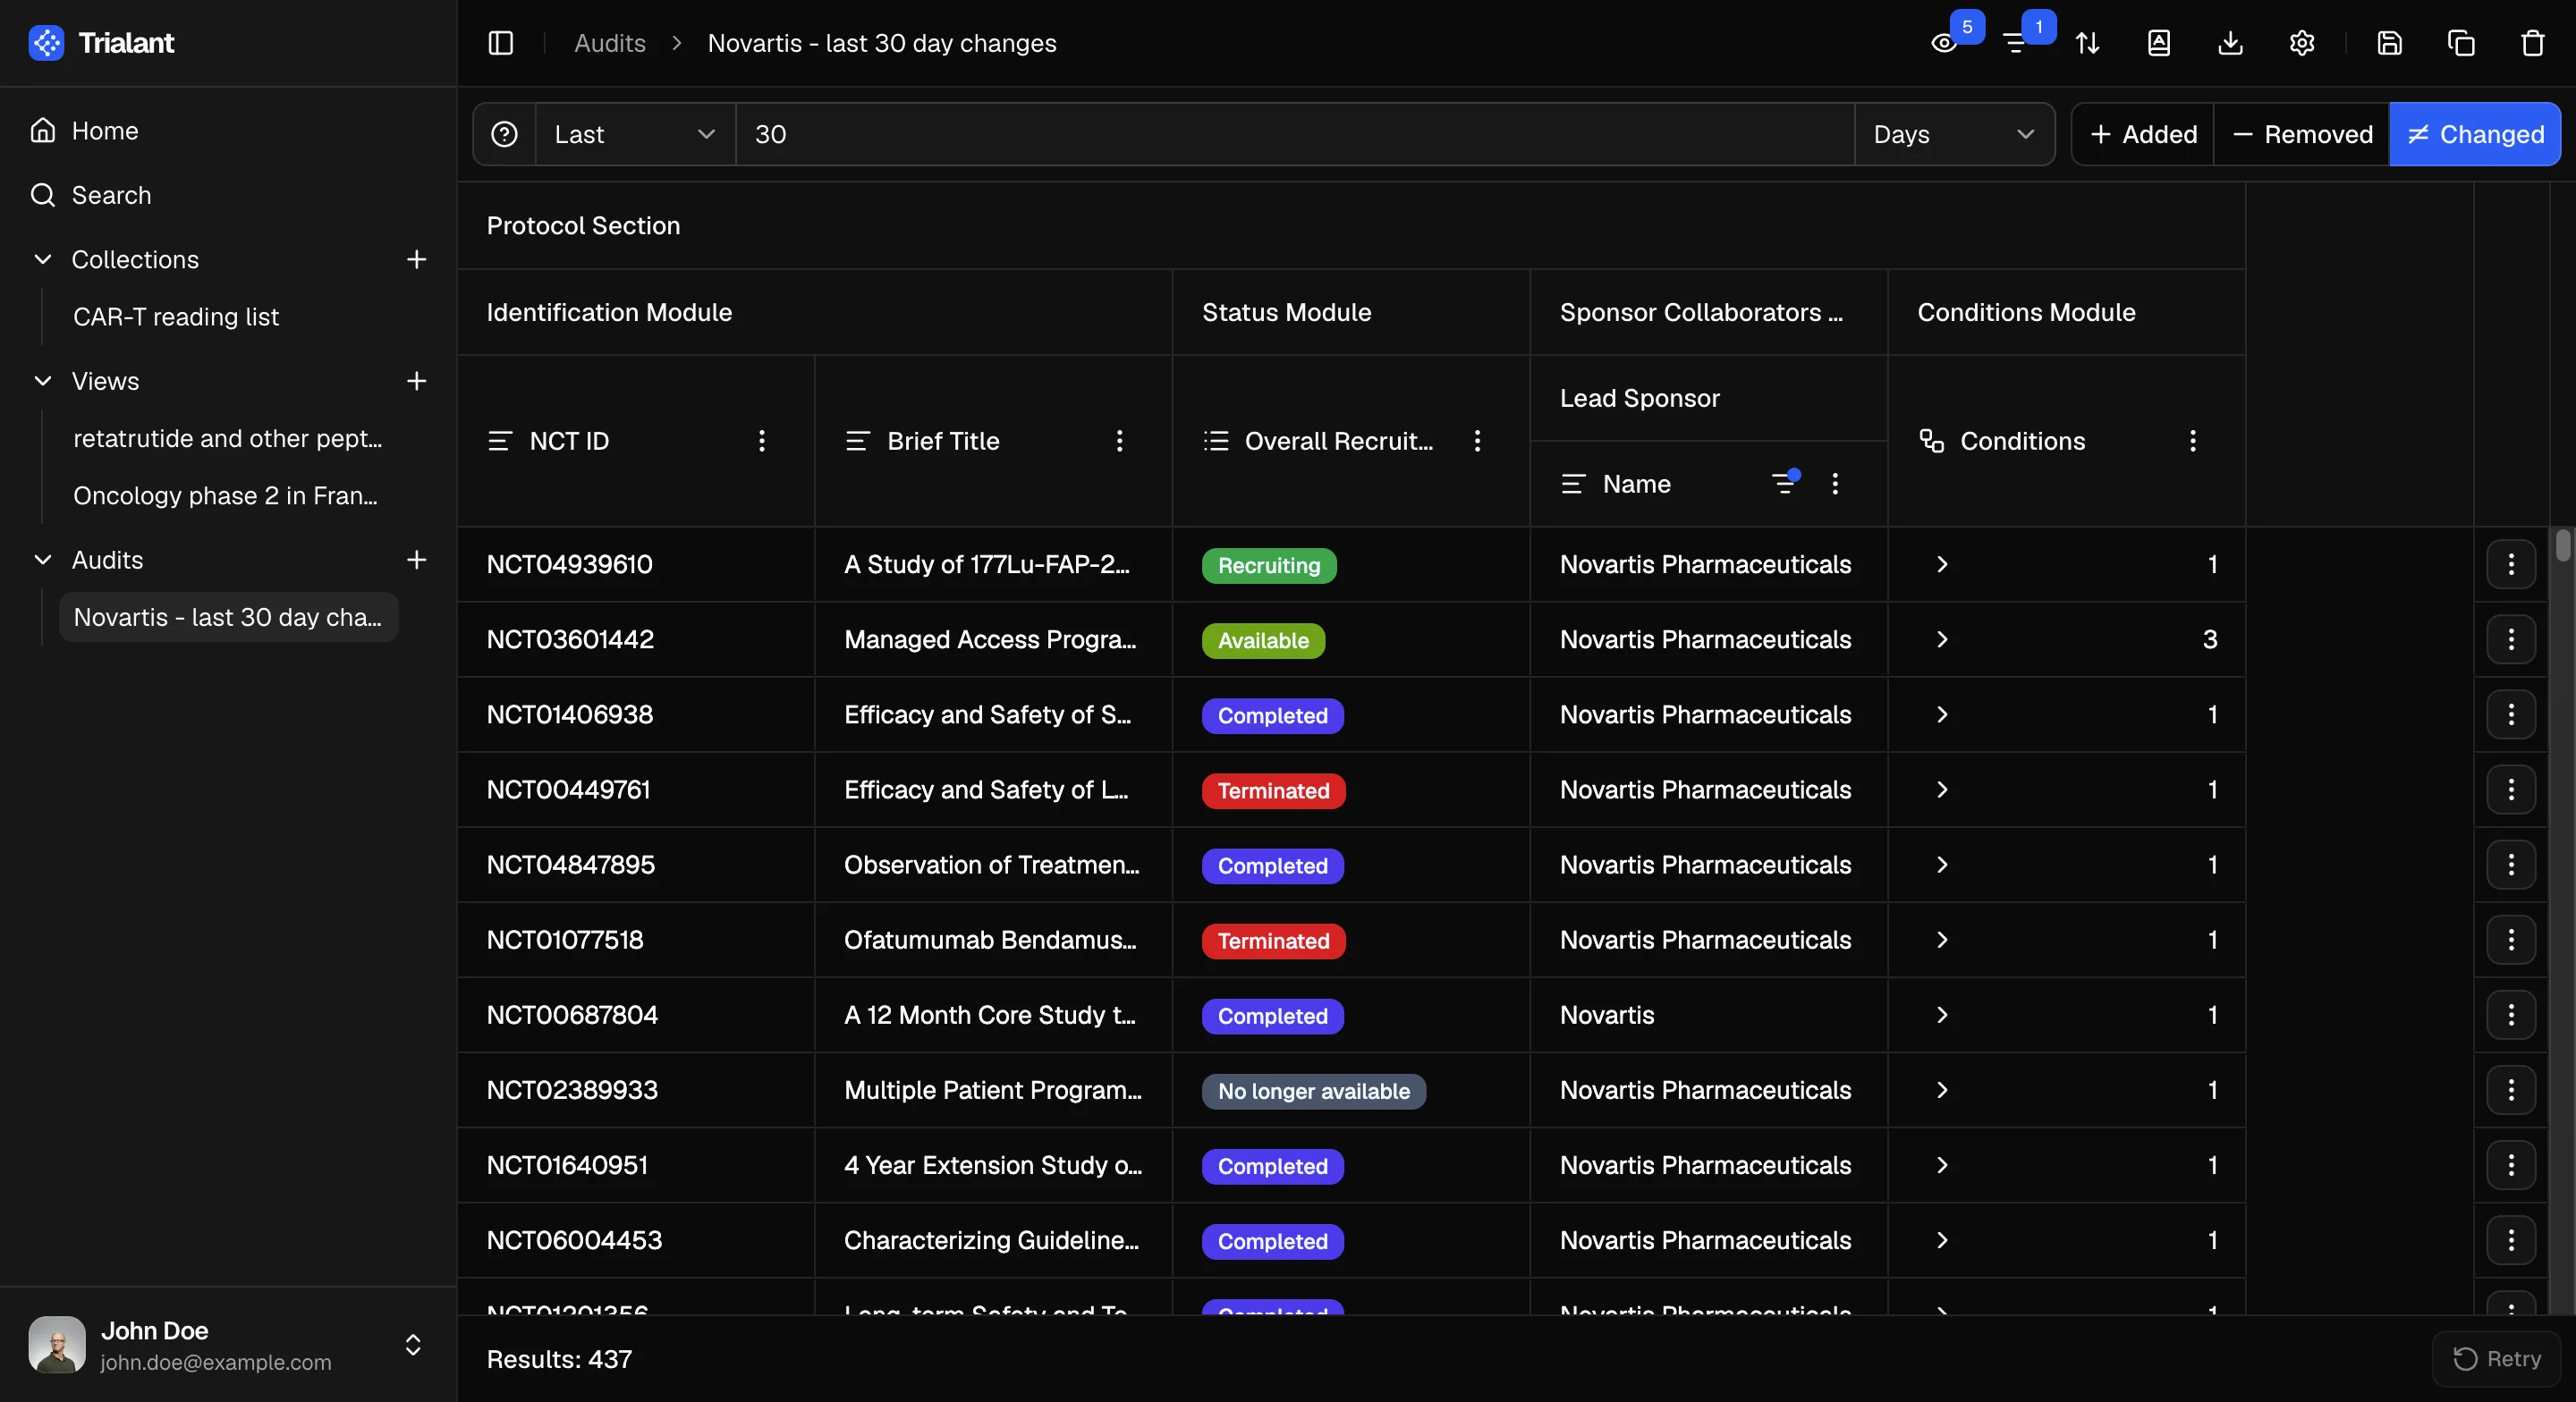Click the export file icon in toolbar
The height and width of the screenshot is (1402, 2576).
(2159, 43)
